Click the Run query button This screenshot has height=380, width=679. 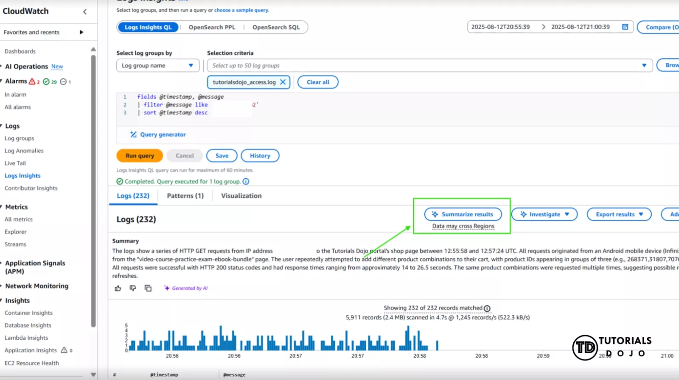point(140,156)
